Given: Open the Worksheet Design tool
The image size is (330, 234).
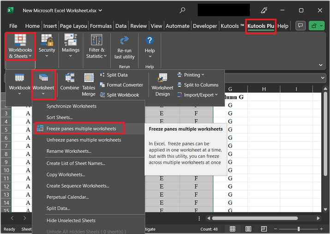Looking at the screenshot, I should (162, 85).
